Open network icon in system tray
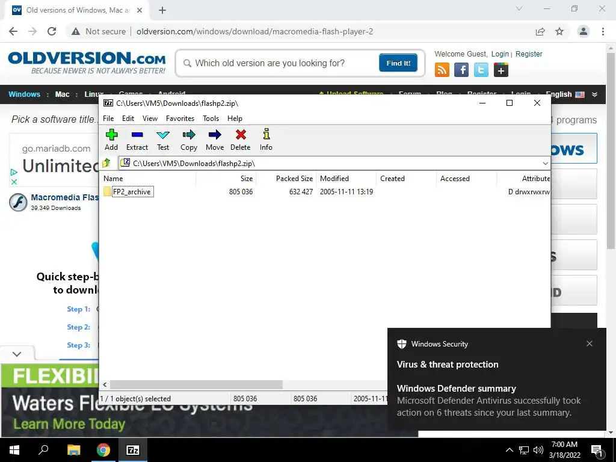This screenshot has height=462, width=616. [524, 450]
